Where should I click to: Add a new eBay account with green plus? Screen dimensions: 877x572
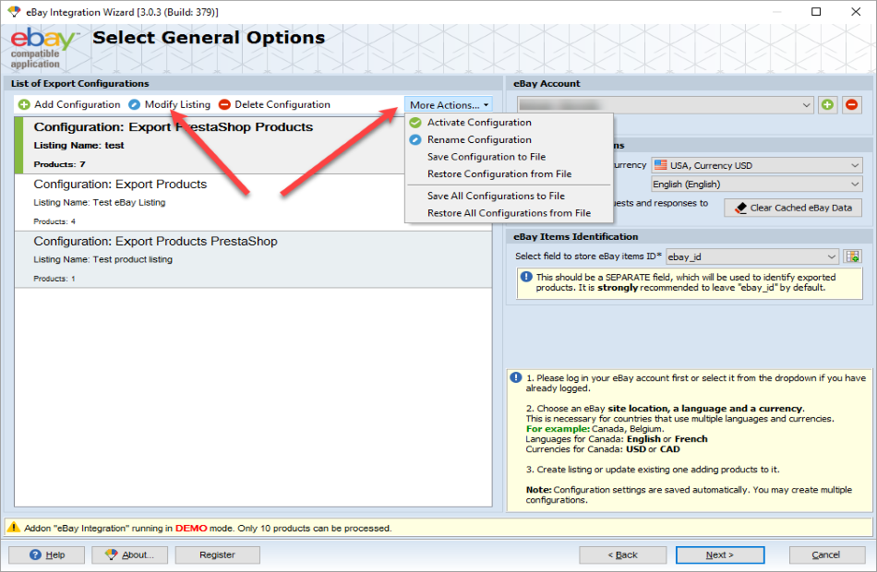[x=828, y=104]
